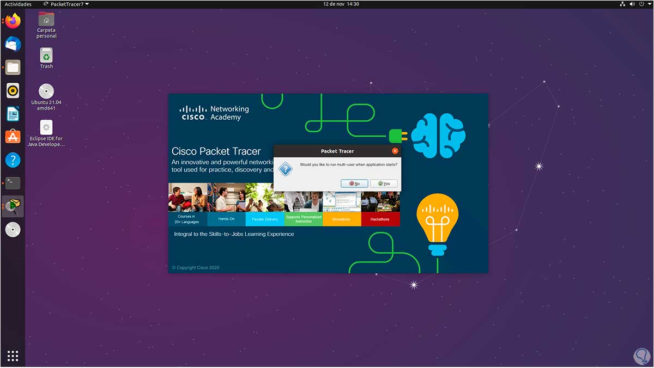Close the Packet Tracer dialog
Viewport: 654px width, 368px height.
coord(395,151)
